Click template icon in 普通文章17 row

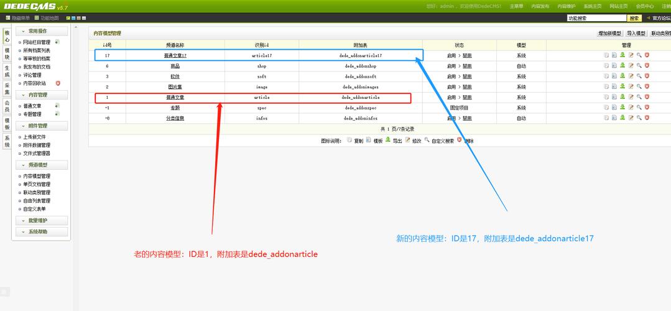pos(614,55)
